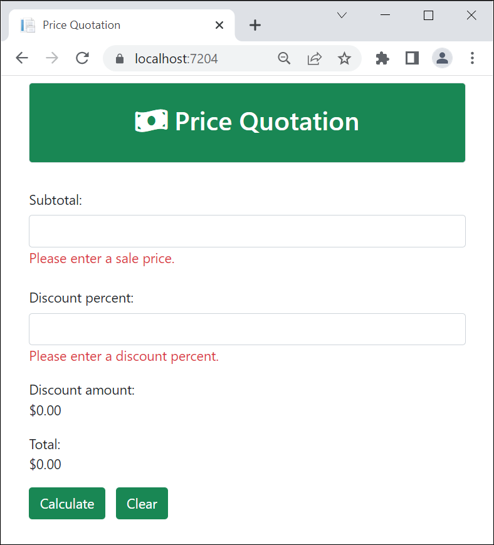494x545 pixels.
Task: Click the money banknote icon in the header
Action: 151,120
